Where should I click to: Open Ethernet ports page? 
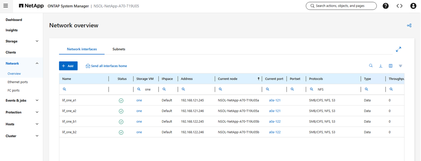tap(18, 82)
